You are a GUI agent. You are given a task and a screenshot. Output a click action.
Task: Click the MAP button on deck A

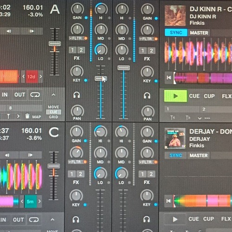click(37, 117)
